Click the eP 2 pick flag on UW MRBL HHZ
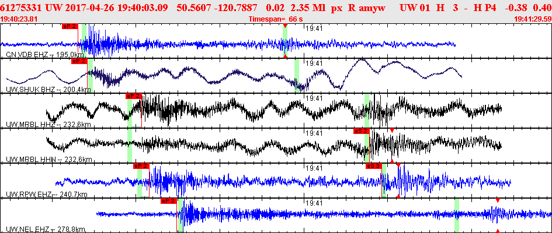552x233 pixels. point(134,96)
